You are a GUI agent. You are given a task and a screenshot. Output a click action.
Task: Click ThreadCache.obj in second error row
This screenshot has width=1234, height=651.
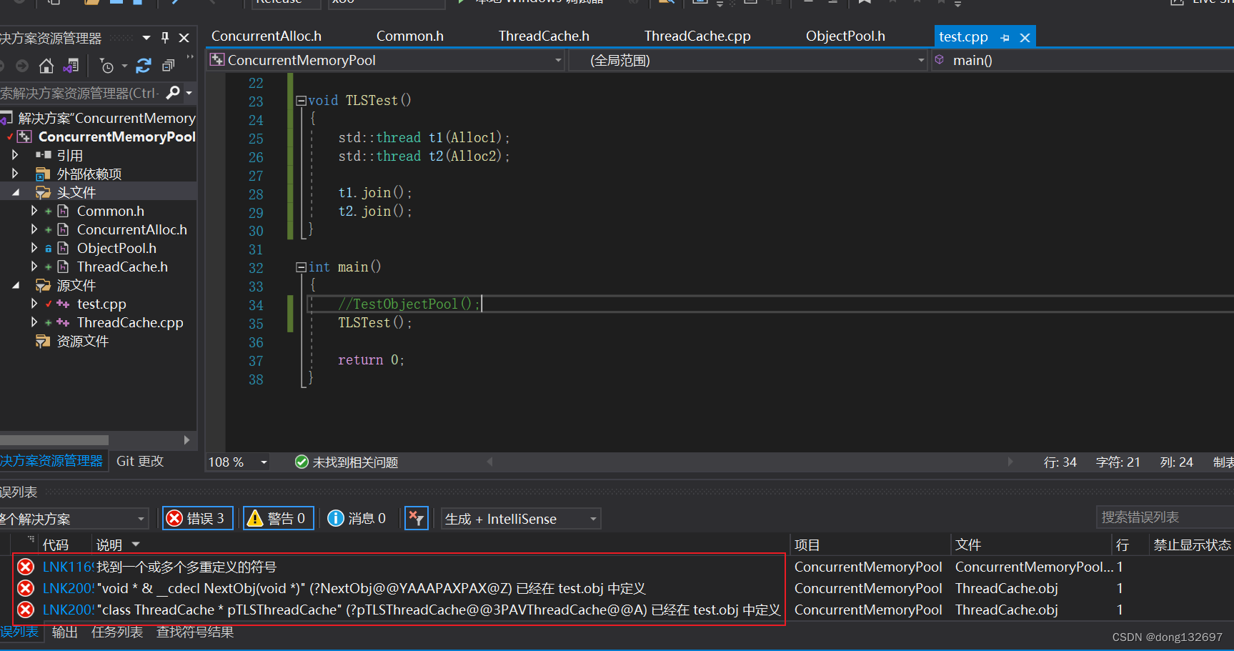tap(1007, 588)
